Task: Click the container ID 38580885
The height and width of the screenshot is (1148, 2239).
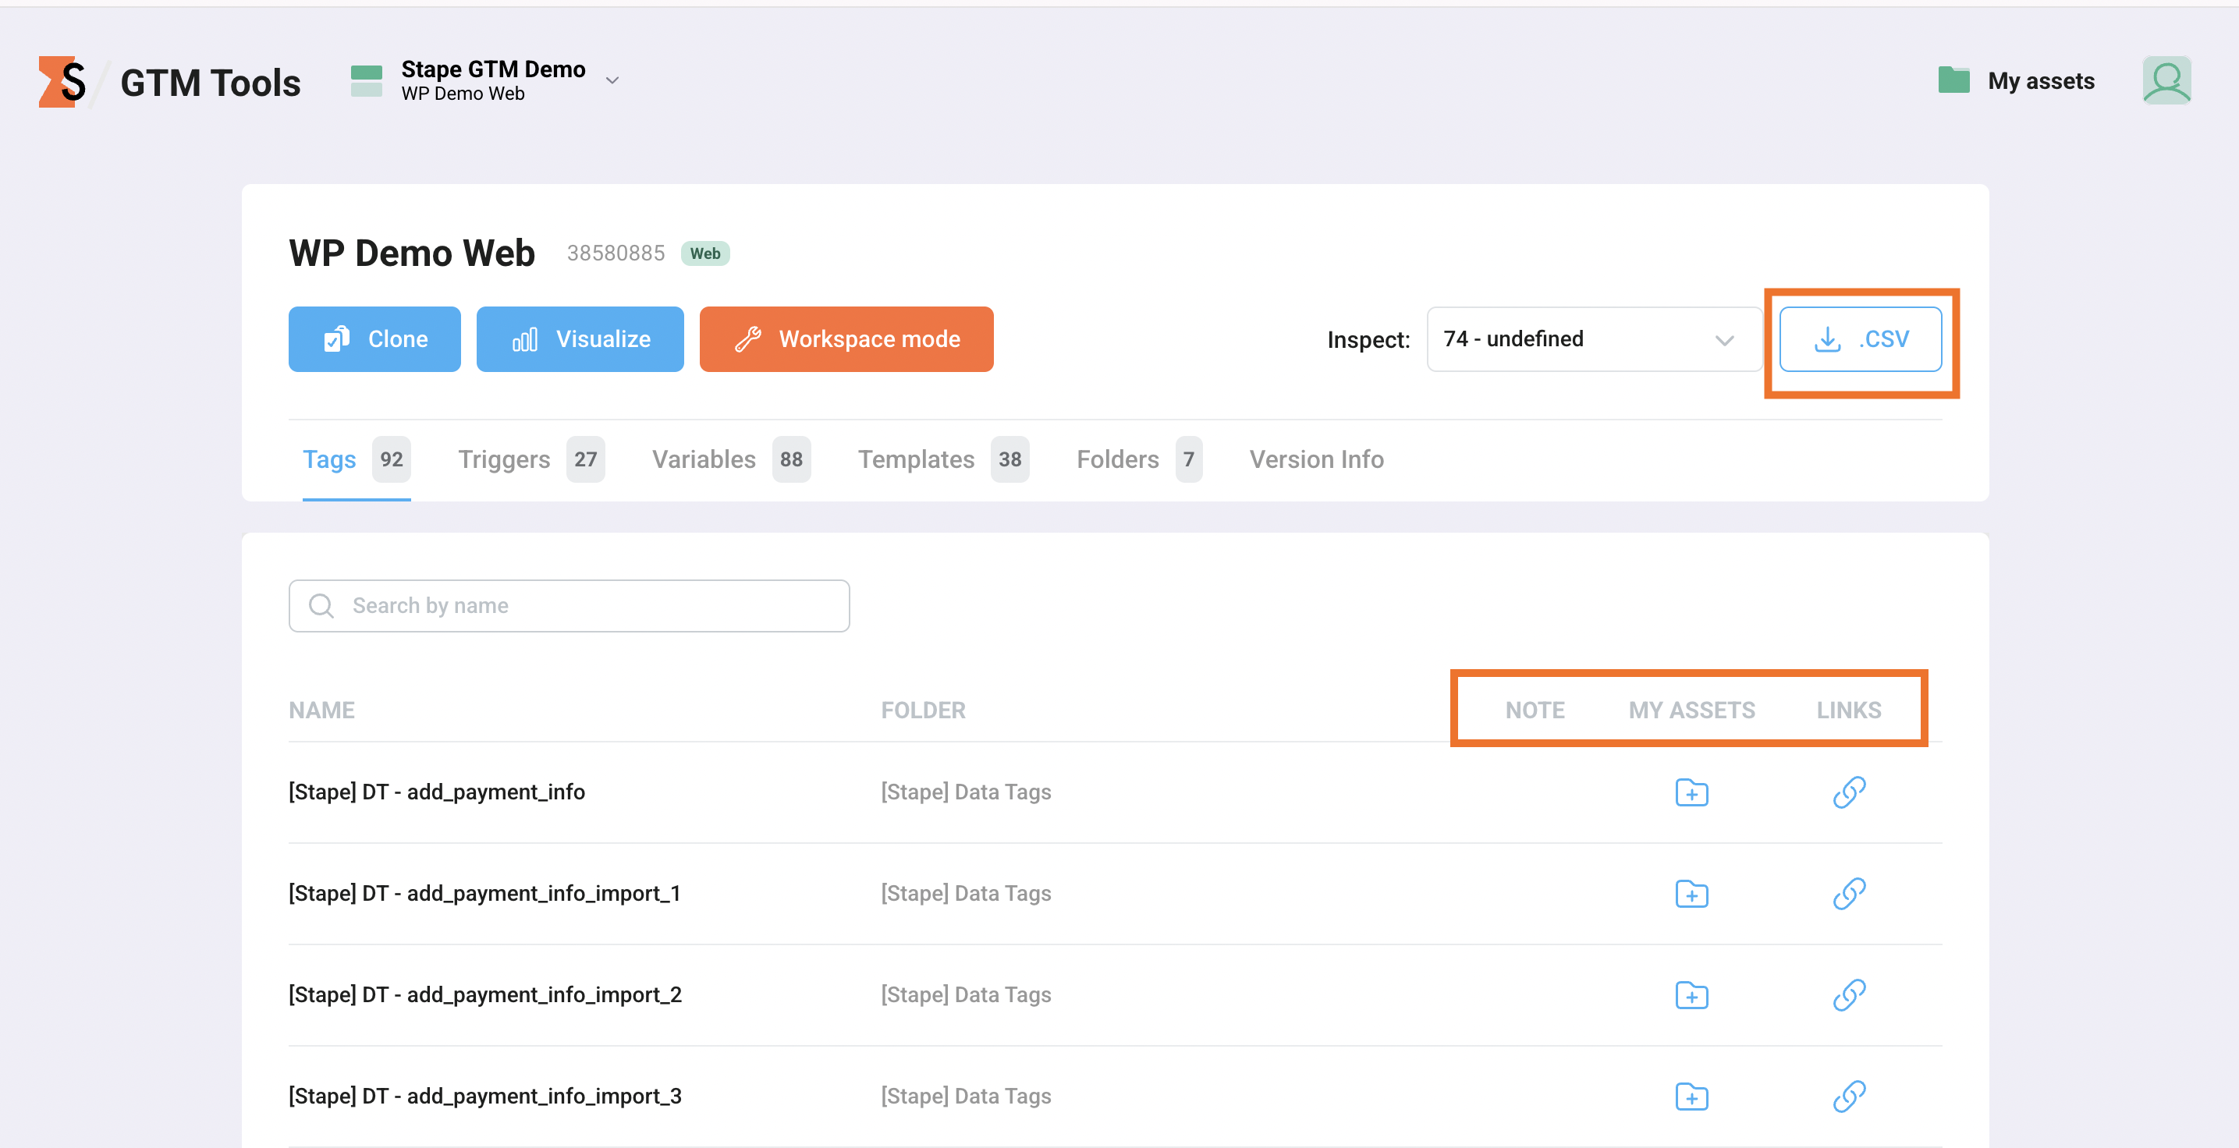Action: click(x=616, y=253)
